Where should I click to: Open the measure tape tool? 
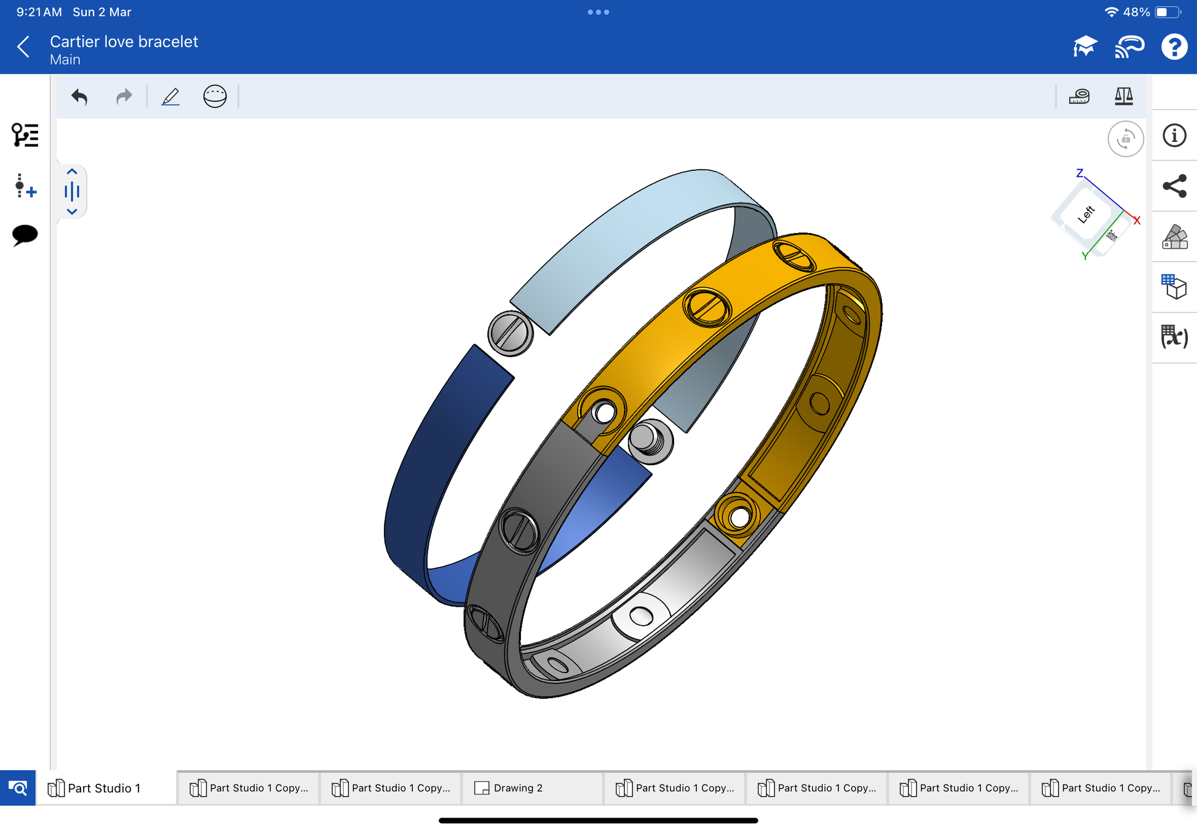pos(1079,96)
